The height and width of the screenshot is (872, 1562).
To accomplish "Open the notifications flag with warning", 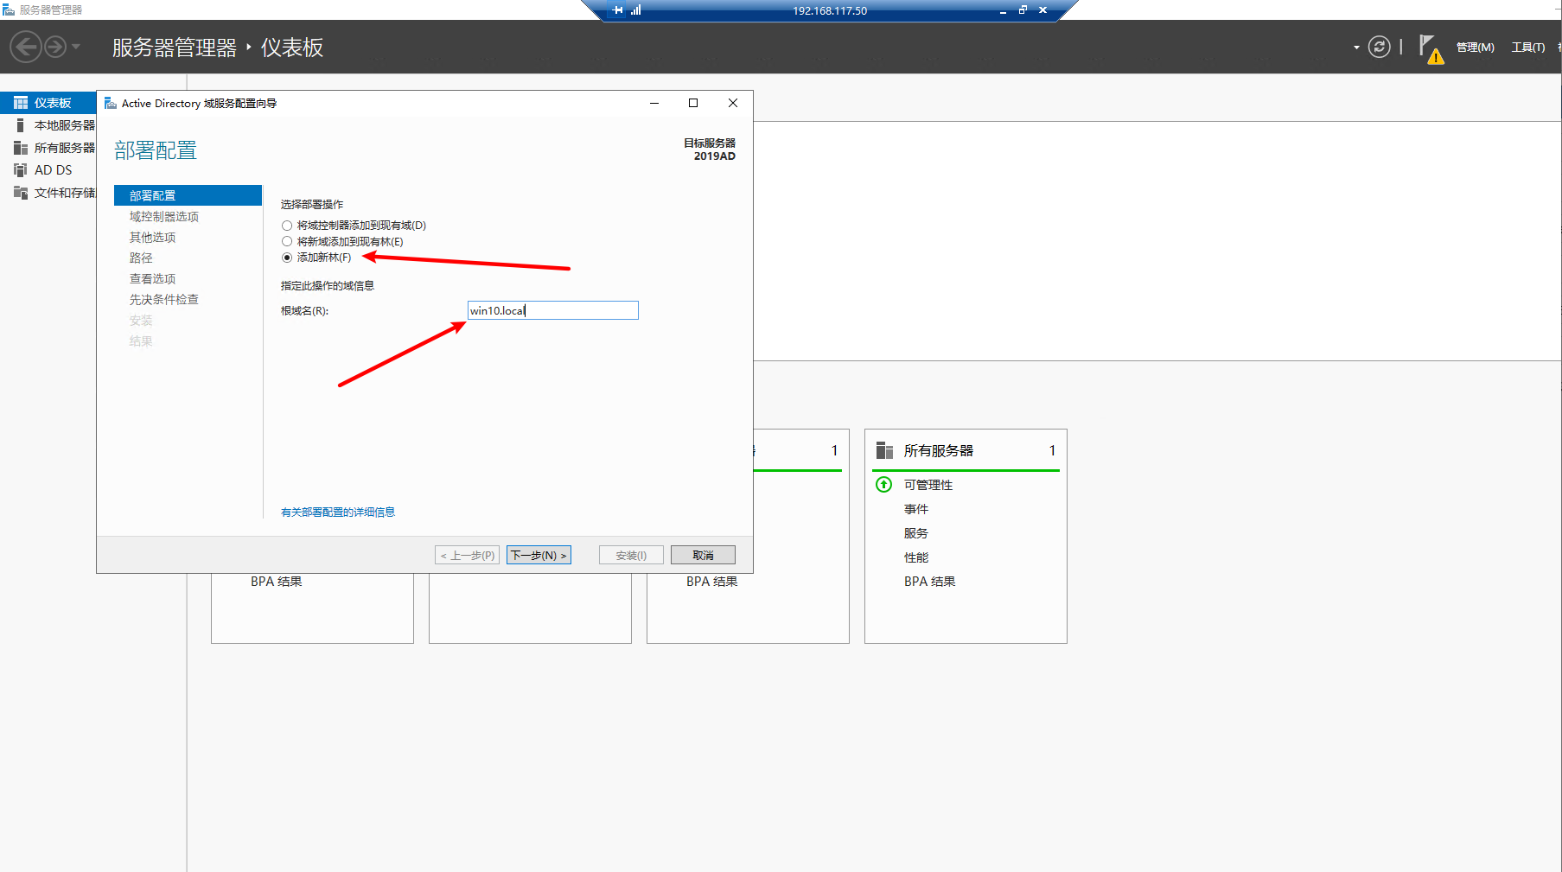I will click(x=1430, y=48).
